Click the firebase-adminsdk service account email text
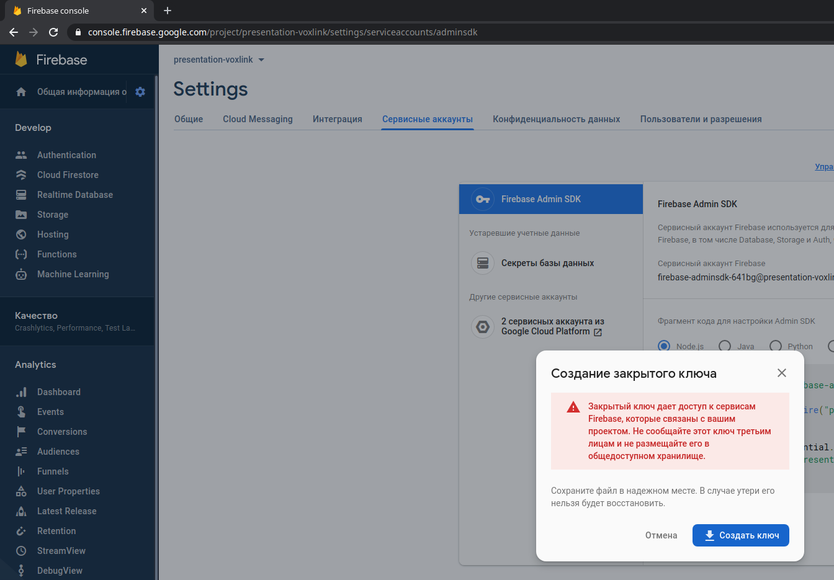Image resolution: width=834 pixels, height=580 pixels. 746,277
